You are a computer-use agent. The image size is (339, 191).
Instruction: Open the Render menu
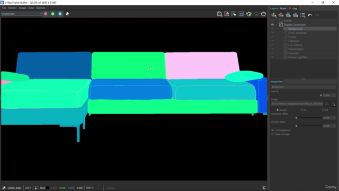tap(12, 8)
